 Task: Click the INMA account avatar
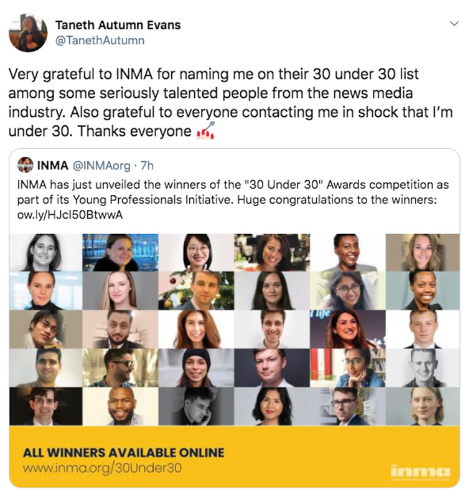click(26, 165)
